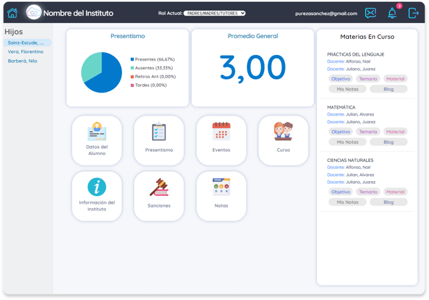This screenshot has height=300, width=429.
Task: Select child Vera, Florentino
Action: click(26, 52)
